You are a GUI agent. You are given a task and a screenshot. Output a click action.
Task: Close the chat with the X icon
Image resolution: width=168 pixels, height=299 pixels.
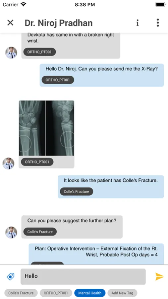coord(10,23)
